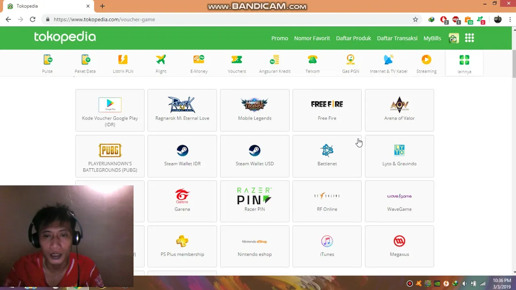This screenshot has height=290, width=516.
Task: Select the Streaming category icon
Action: click(426, 64)
